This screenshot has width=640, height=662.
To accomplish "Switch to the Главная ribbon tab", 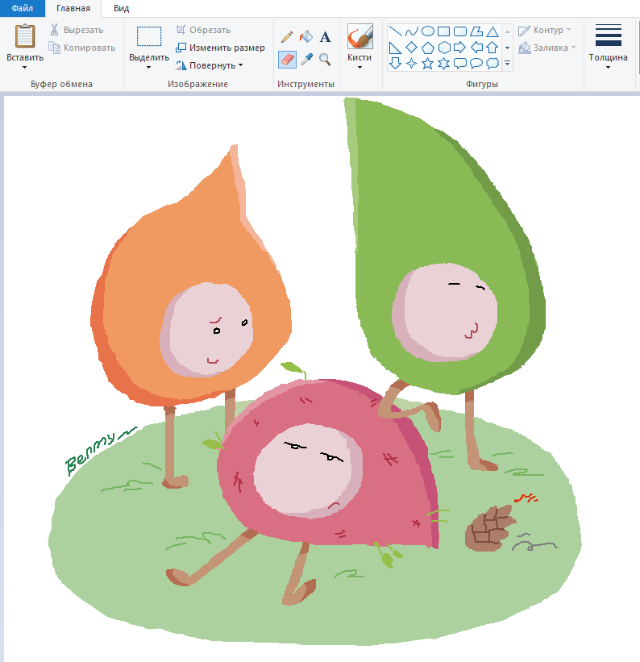I will coord(73,8).
